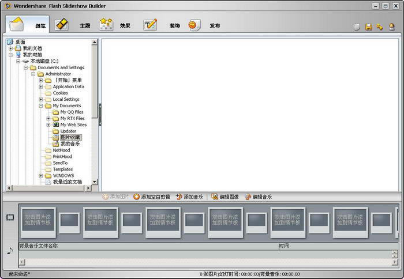Click folder tree scroll-up arrow
Screen dimensions: 404x279
pos(95,42)
